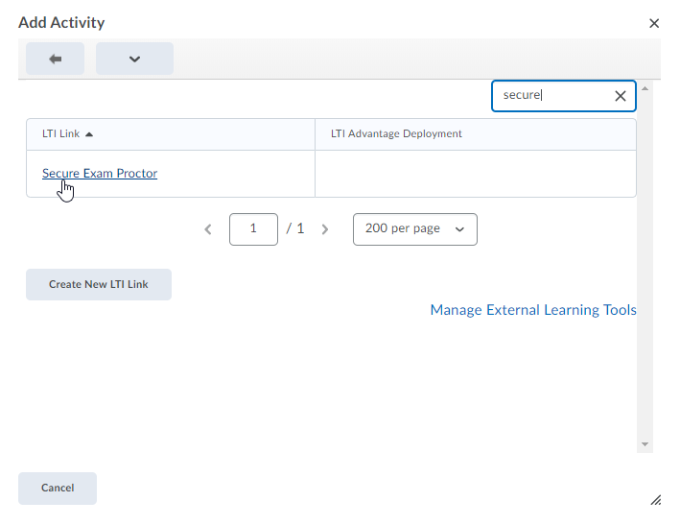Click the back arrow button

pos(55,59)
